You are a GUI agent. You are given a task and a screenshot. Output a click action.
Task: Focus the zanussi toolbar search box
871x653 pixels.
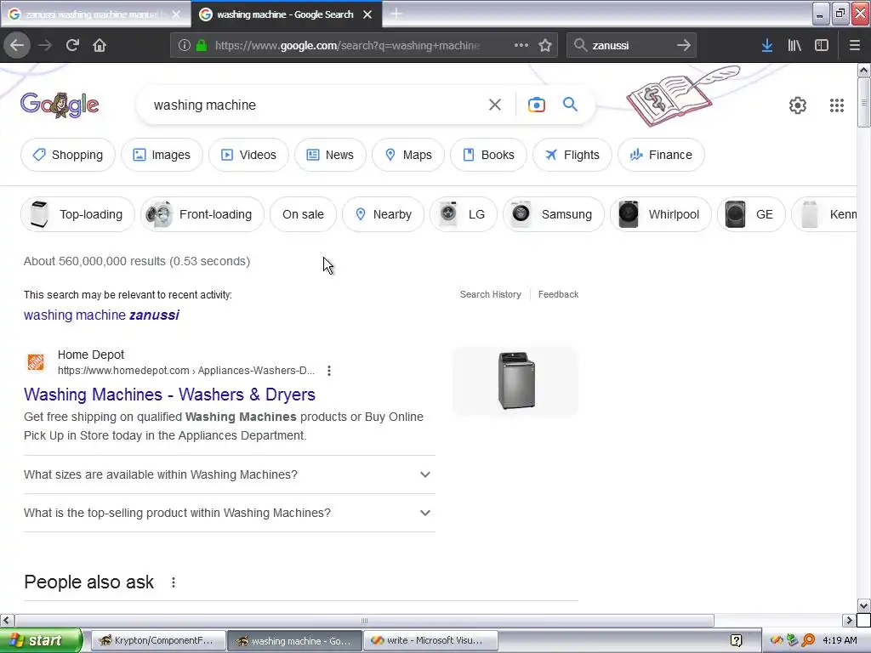[630, 45]
